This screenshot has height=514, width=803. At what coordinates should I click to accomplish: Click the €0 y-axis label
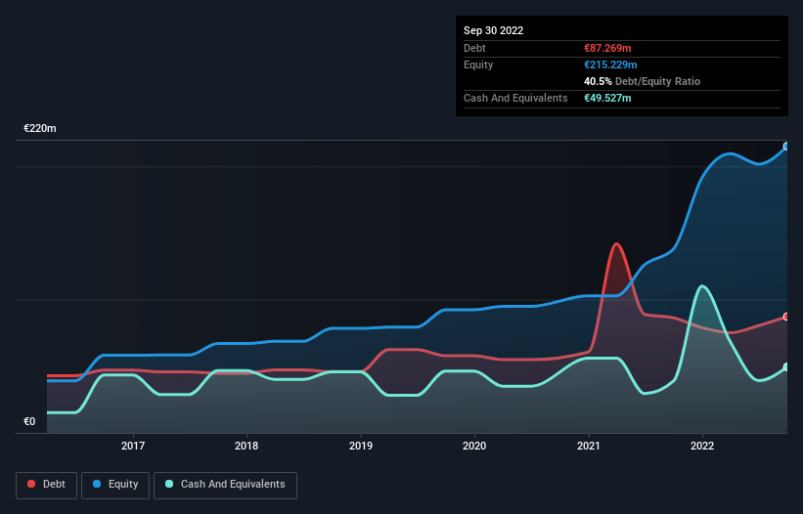pos(29,421)
